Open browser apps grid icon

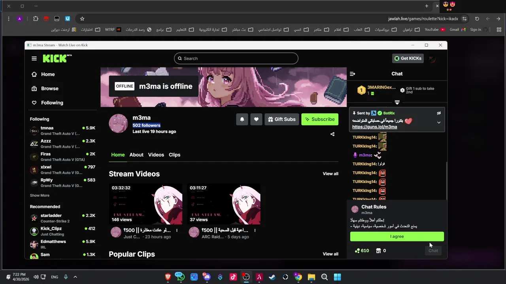coord(499,30)
